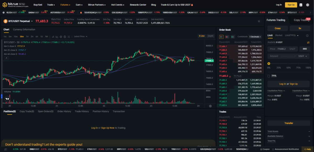The width and height of the screenshot is (314, 152).
Task: Open Announcement Notification in bottom bar
Action: [285, 149]
